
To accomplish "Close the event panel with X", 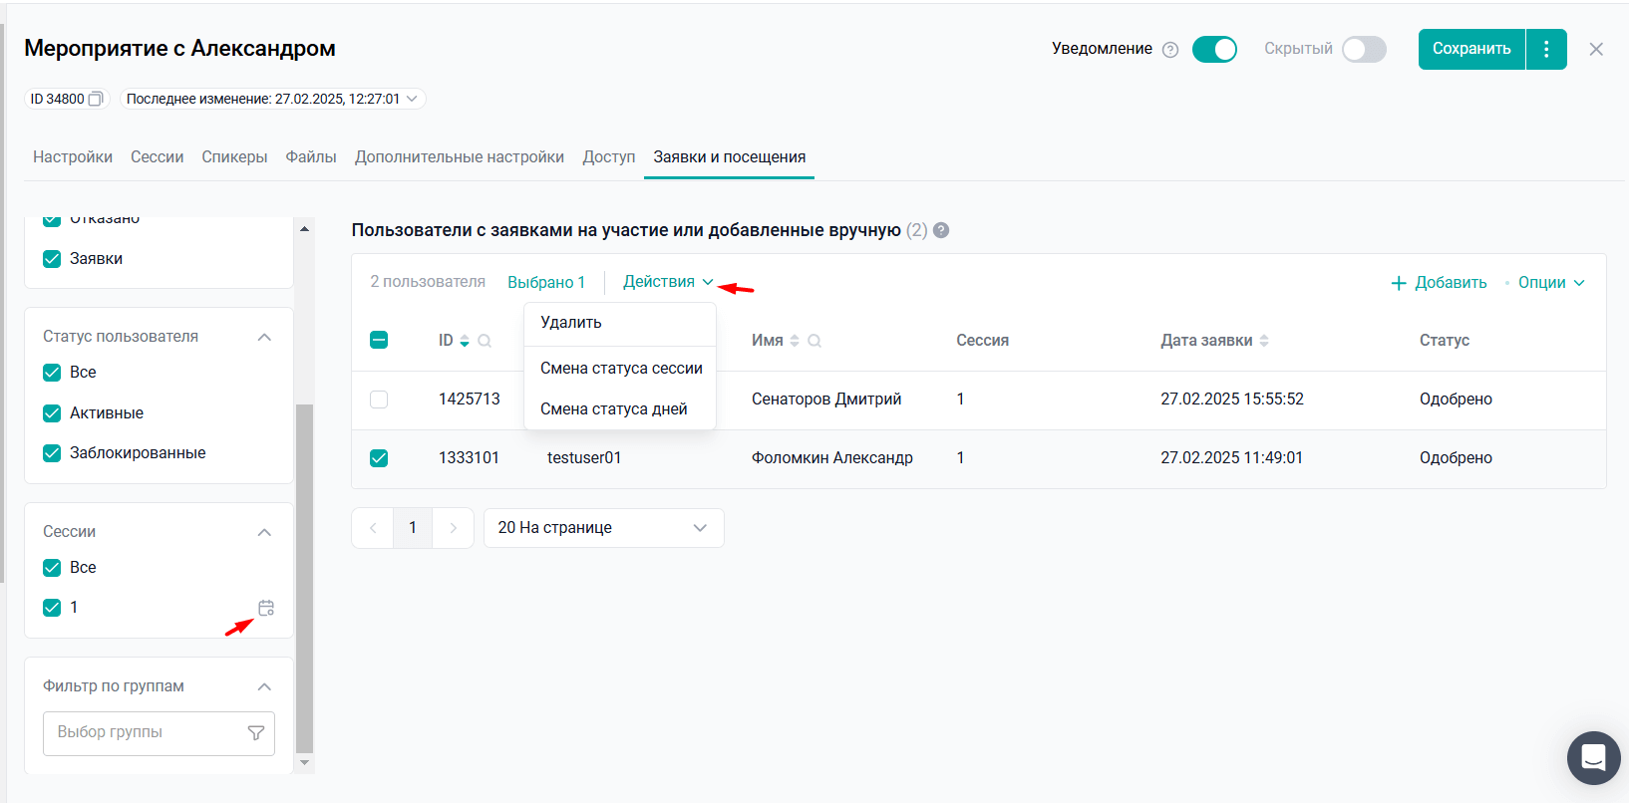I will [x=1596, y=49].
